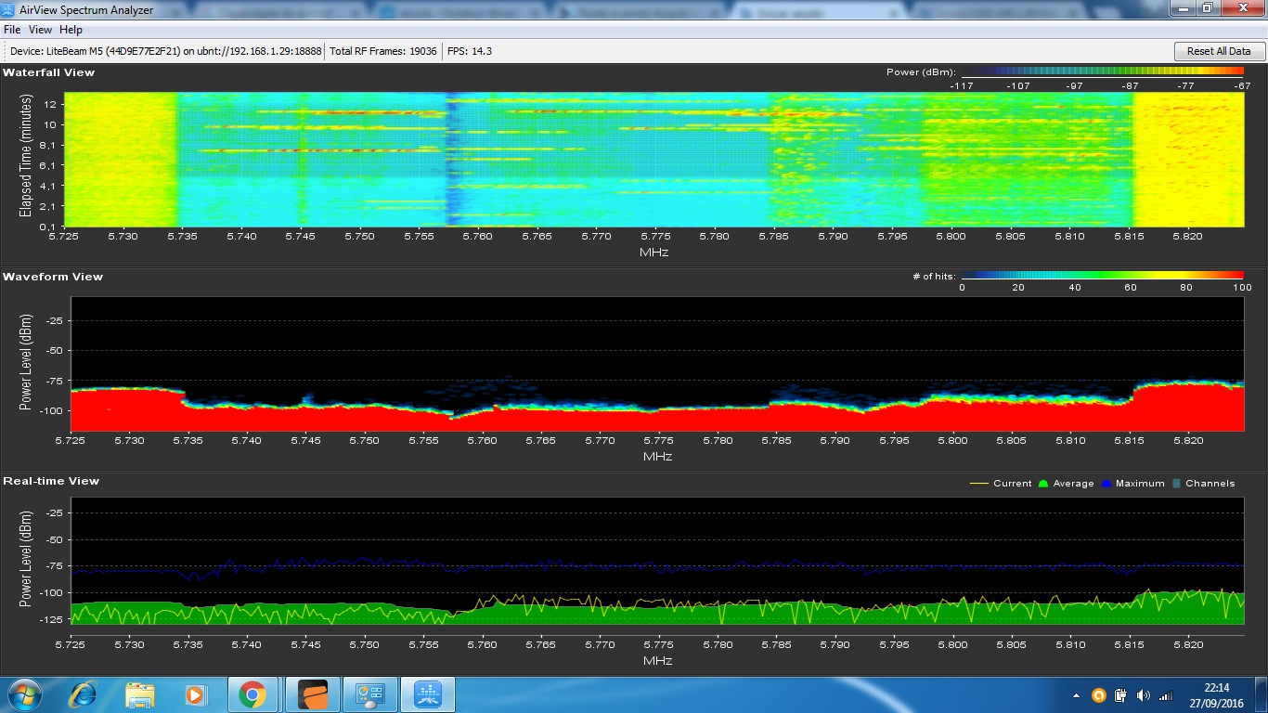Open the Help menu
1268x713 pixels.
[71, 30]
